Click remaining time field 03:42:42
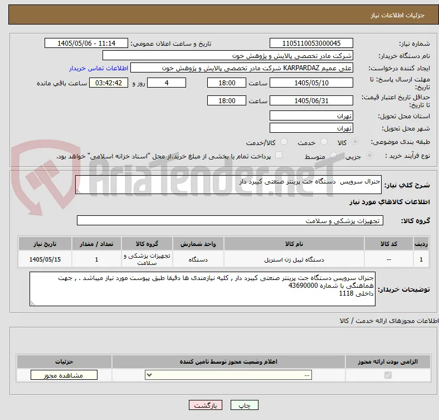Screen dimensions: 439x420 [109, 83]
